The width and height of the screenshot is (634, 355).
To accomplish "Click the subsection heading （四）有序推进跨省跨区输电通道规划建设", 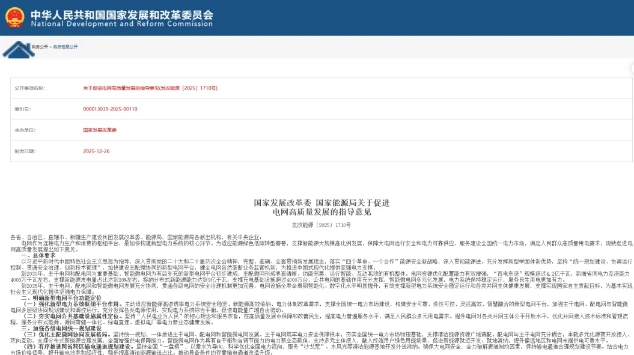I will click(x=79, y=347).
